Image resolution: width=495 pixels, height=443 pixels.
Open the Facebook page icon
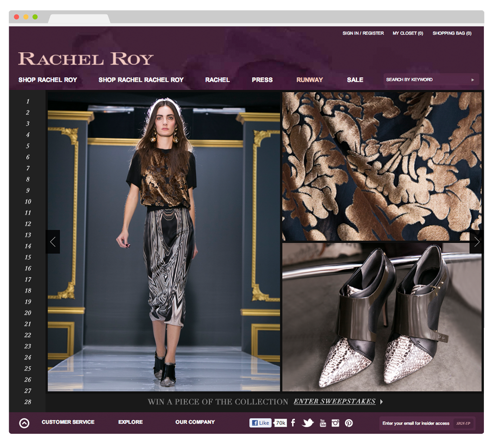point(293,423)
